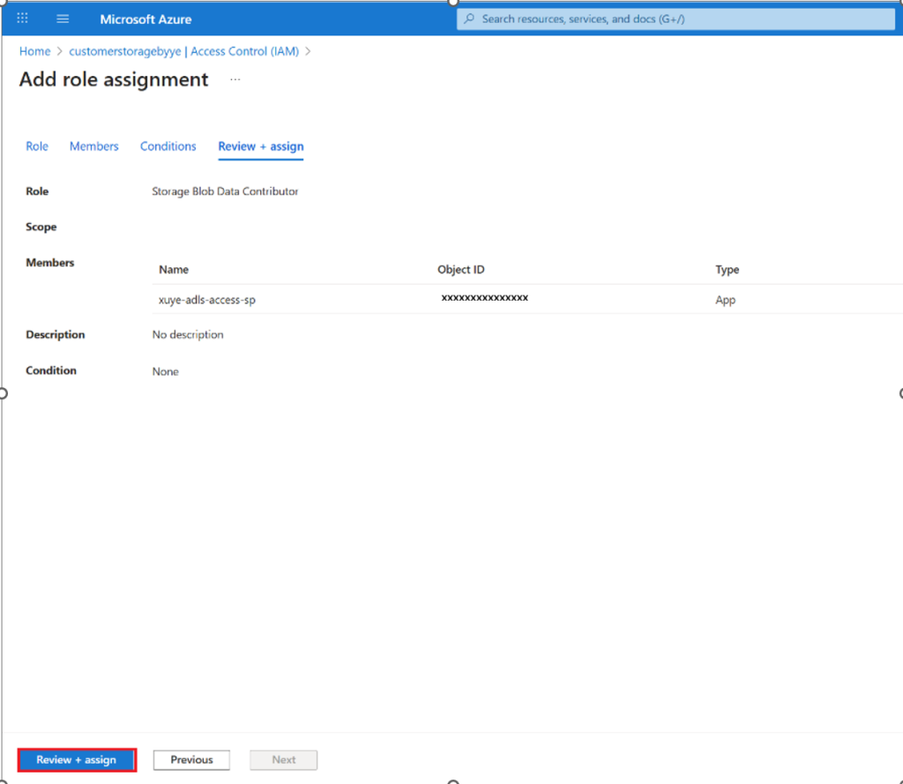903x784 pixels.
Task: Switch to the Role tab
Action: (37, 146)
